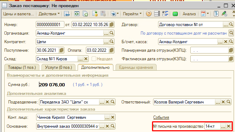Open the Контрагент magnifier lookup
Viewport: 235px width, 132px height.
[112, 42]
